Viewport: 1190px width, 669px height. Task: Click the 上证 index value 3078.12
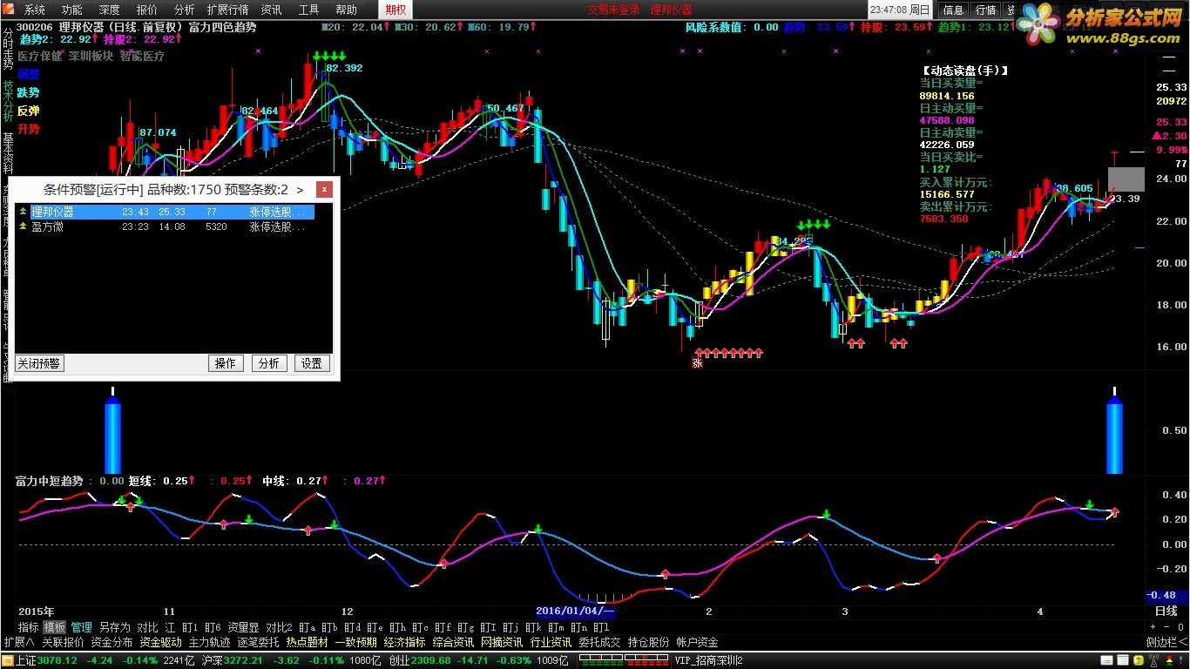[58, 660]
